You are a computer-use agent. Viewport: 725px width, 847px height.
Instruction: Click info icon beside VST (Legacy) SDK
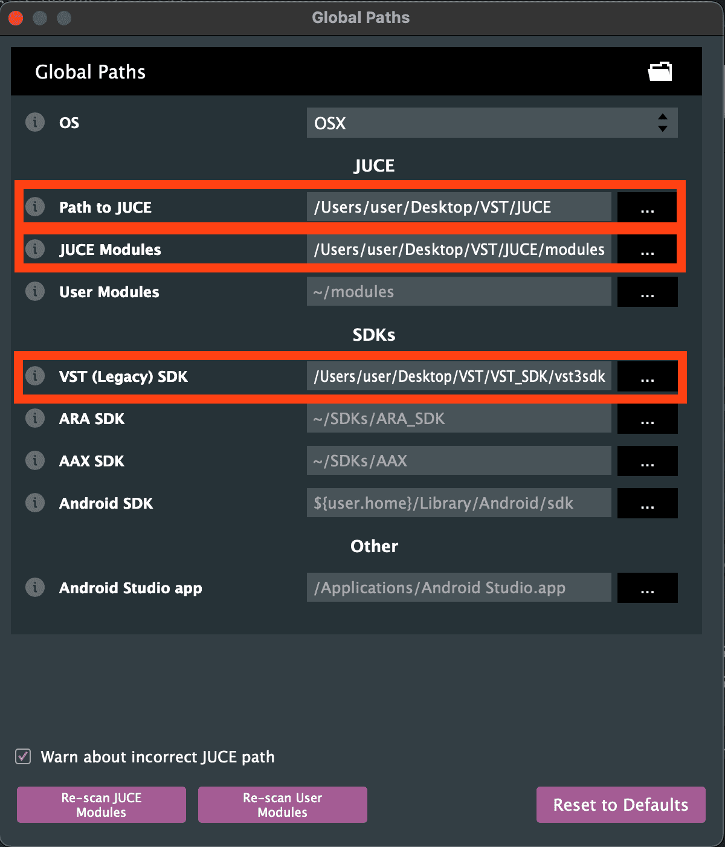coord(35,376)
